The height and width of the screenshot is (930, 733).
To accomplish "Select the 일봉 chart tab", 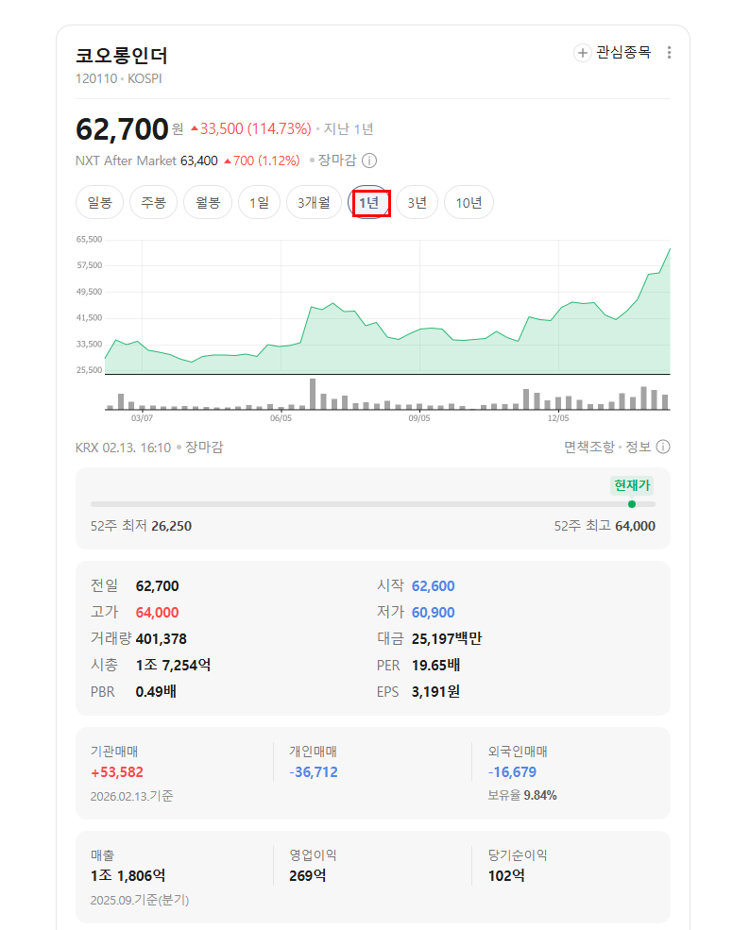I will [x=100, y=203].
